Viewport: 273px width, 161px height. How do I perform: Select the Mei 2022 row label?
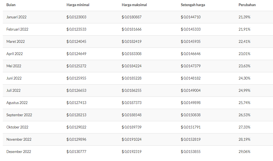(14, 66)
